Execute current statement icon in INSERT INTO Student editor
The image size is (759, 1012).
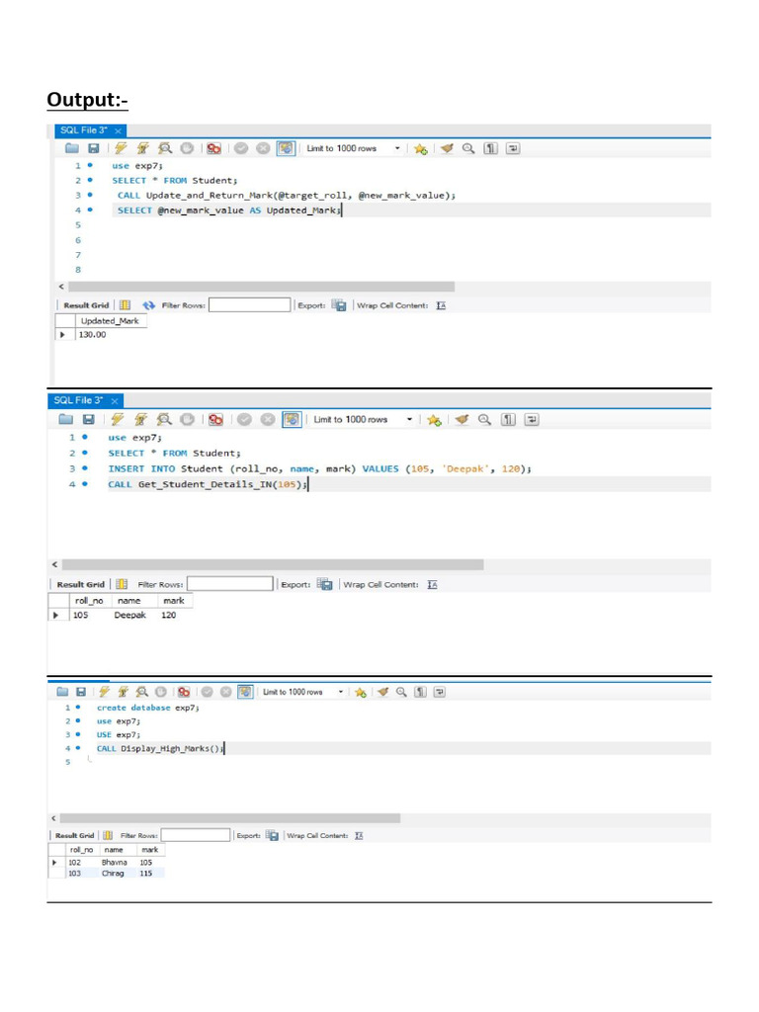click(140, 419)
